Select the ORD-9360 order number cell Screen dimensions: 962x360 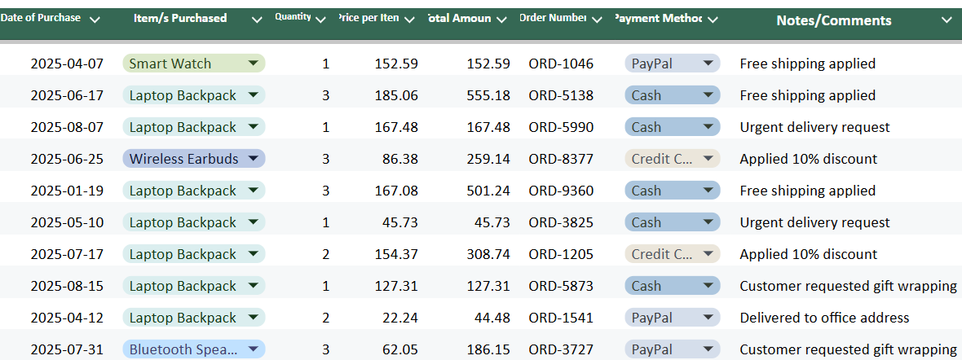click(x=561, y=191)
